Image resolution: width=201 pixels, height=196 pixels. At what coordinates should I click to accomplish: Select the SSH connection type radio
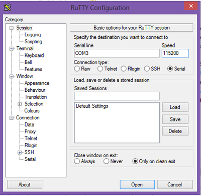click(x=152, y=69)
